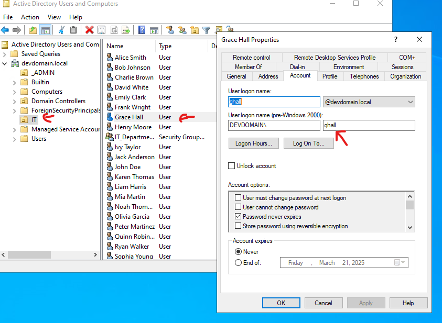The height and width of the screenshot is (323, 442).
Task: Click the Cut scissors icon
Action: pyautogui.click(x=61, y=30)
